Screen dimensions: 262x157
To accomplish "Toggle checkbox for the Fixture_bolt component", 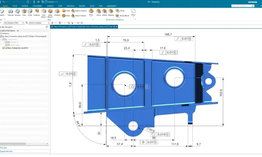I will tap(6, 45).
